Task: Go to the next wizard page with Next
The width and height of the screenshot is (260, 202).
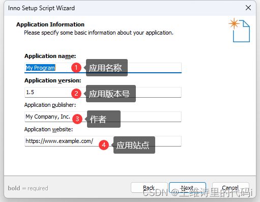Action: (x=187, y=188)
